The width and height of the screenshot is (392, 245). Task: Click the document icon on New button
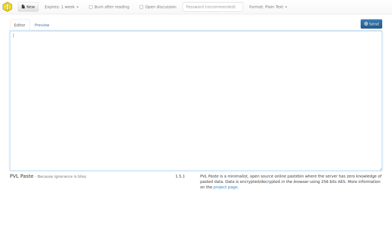click(x=24, y=7)
